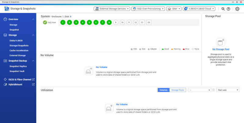Open the Cache Acceleration page
Viewport: 244px width, 123px height.
click(x=19, y=50)
